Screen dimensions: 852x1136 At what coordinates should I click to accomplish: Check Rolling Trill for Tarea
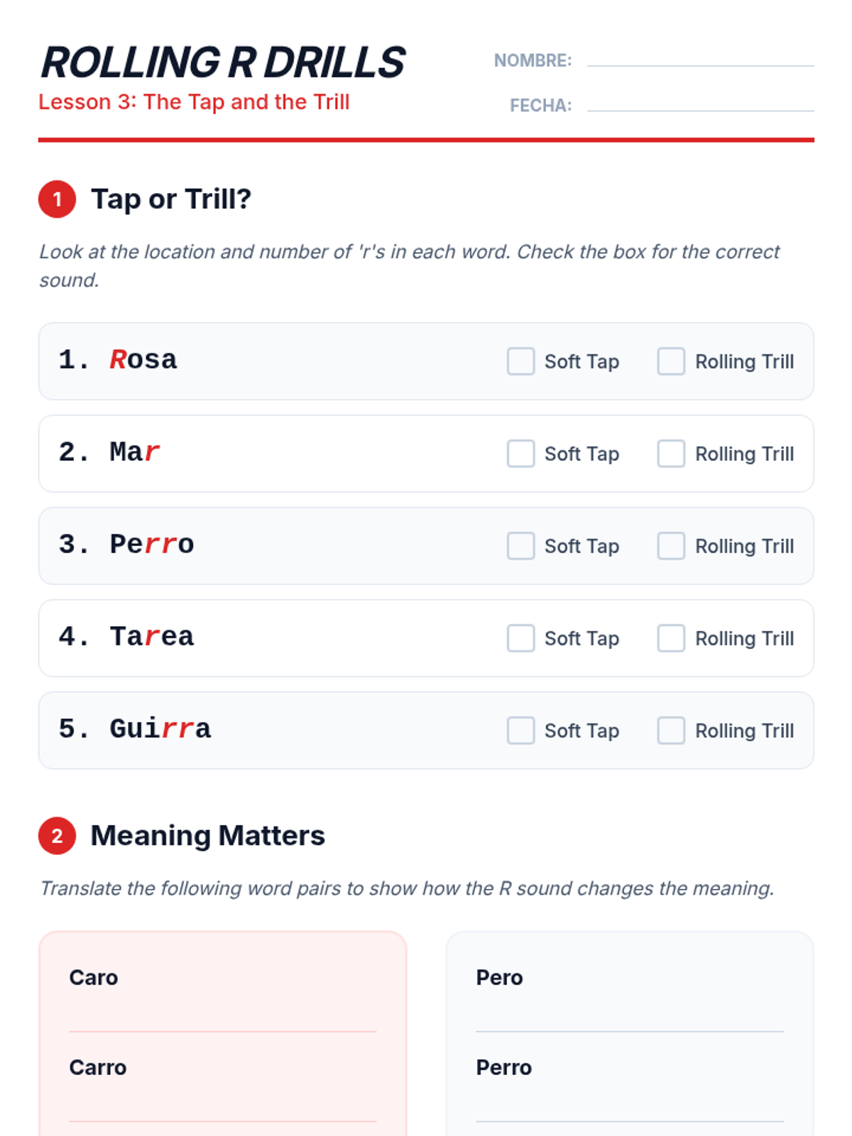671,638
